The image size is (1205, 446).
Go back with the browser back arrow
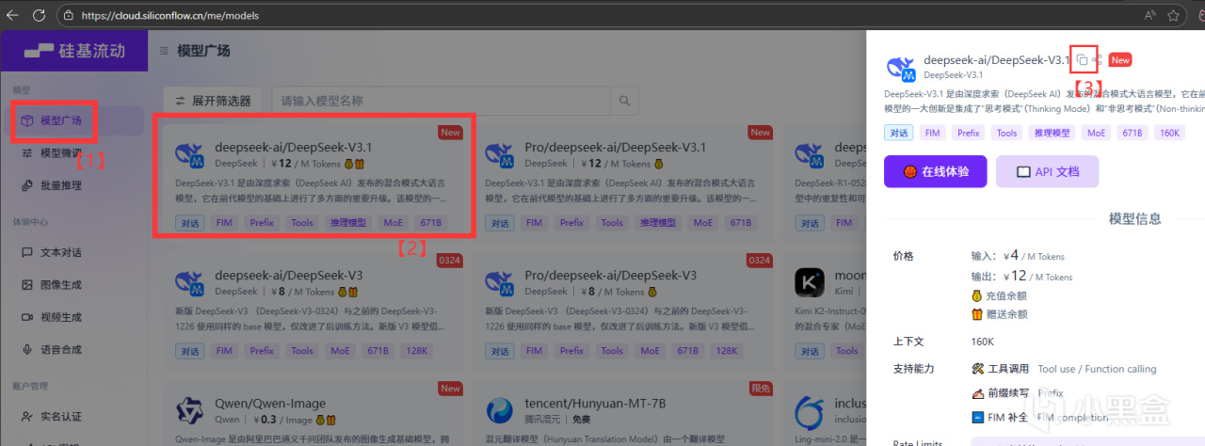point(13,16)
